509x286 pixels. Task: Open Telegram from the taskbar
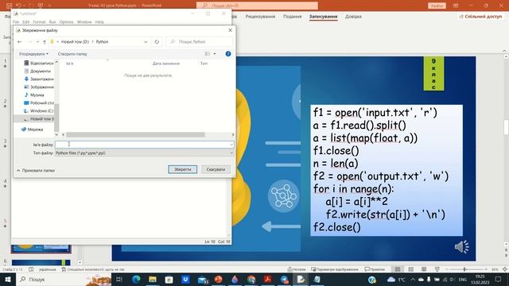pos(285,279)
